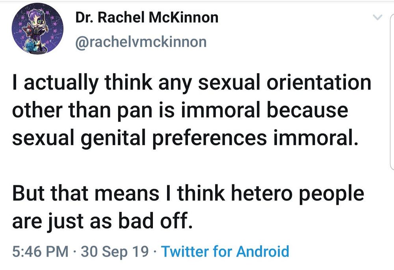Image resolution: width=394 pixels, height=270 pixels.
Task: Open Dr. Rachel McKinnon display name
Action: pyautogui.click(x=147, y=18)
